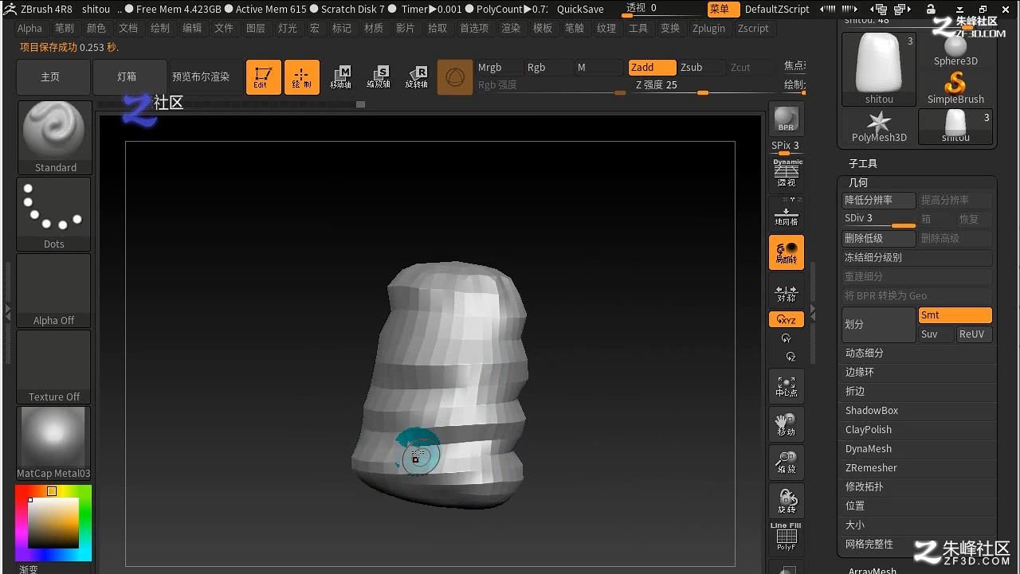Toggle the floor grid (地网格) icon
Image resolution: width=1020 pixels, height=574 pixels.
tap(787, 213)
